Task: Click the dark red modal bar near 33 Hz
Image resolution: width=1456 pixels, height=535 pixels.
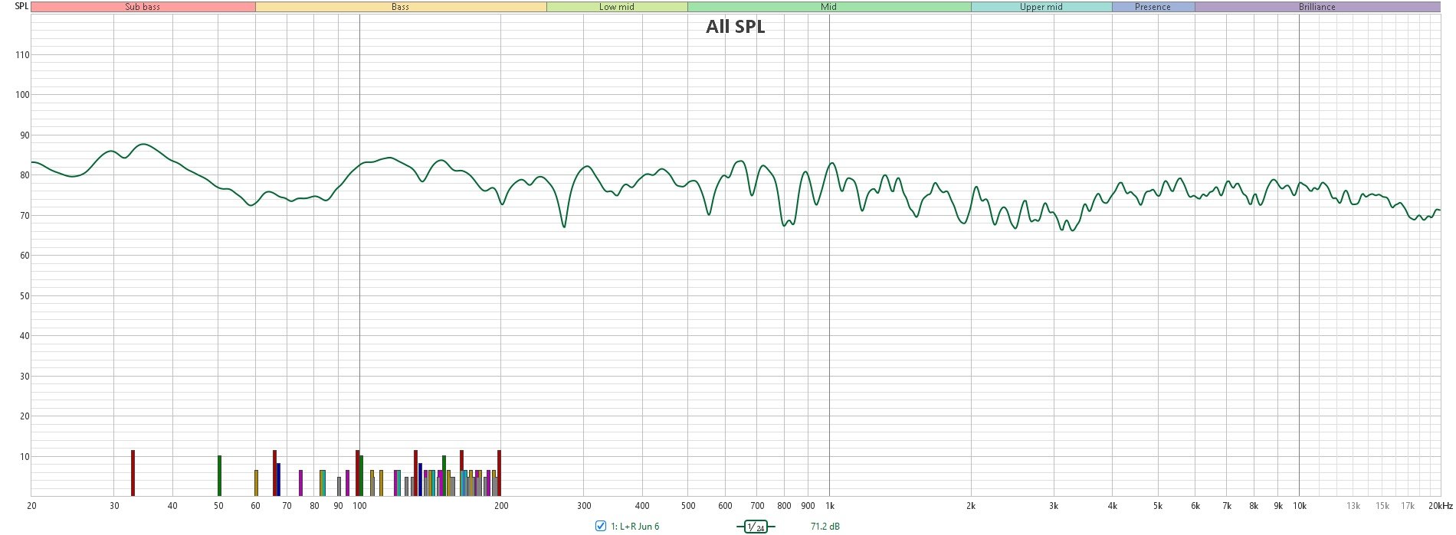Action: pyautogui.click(x=133, y=473)
